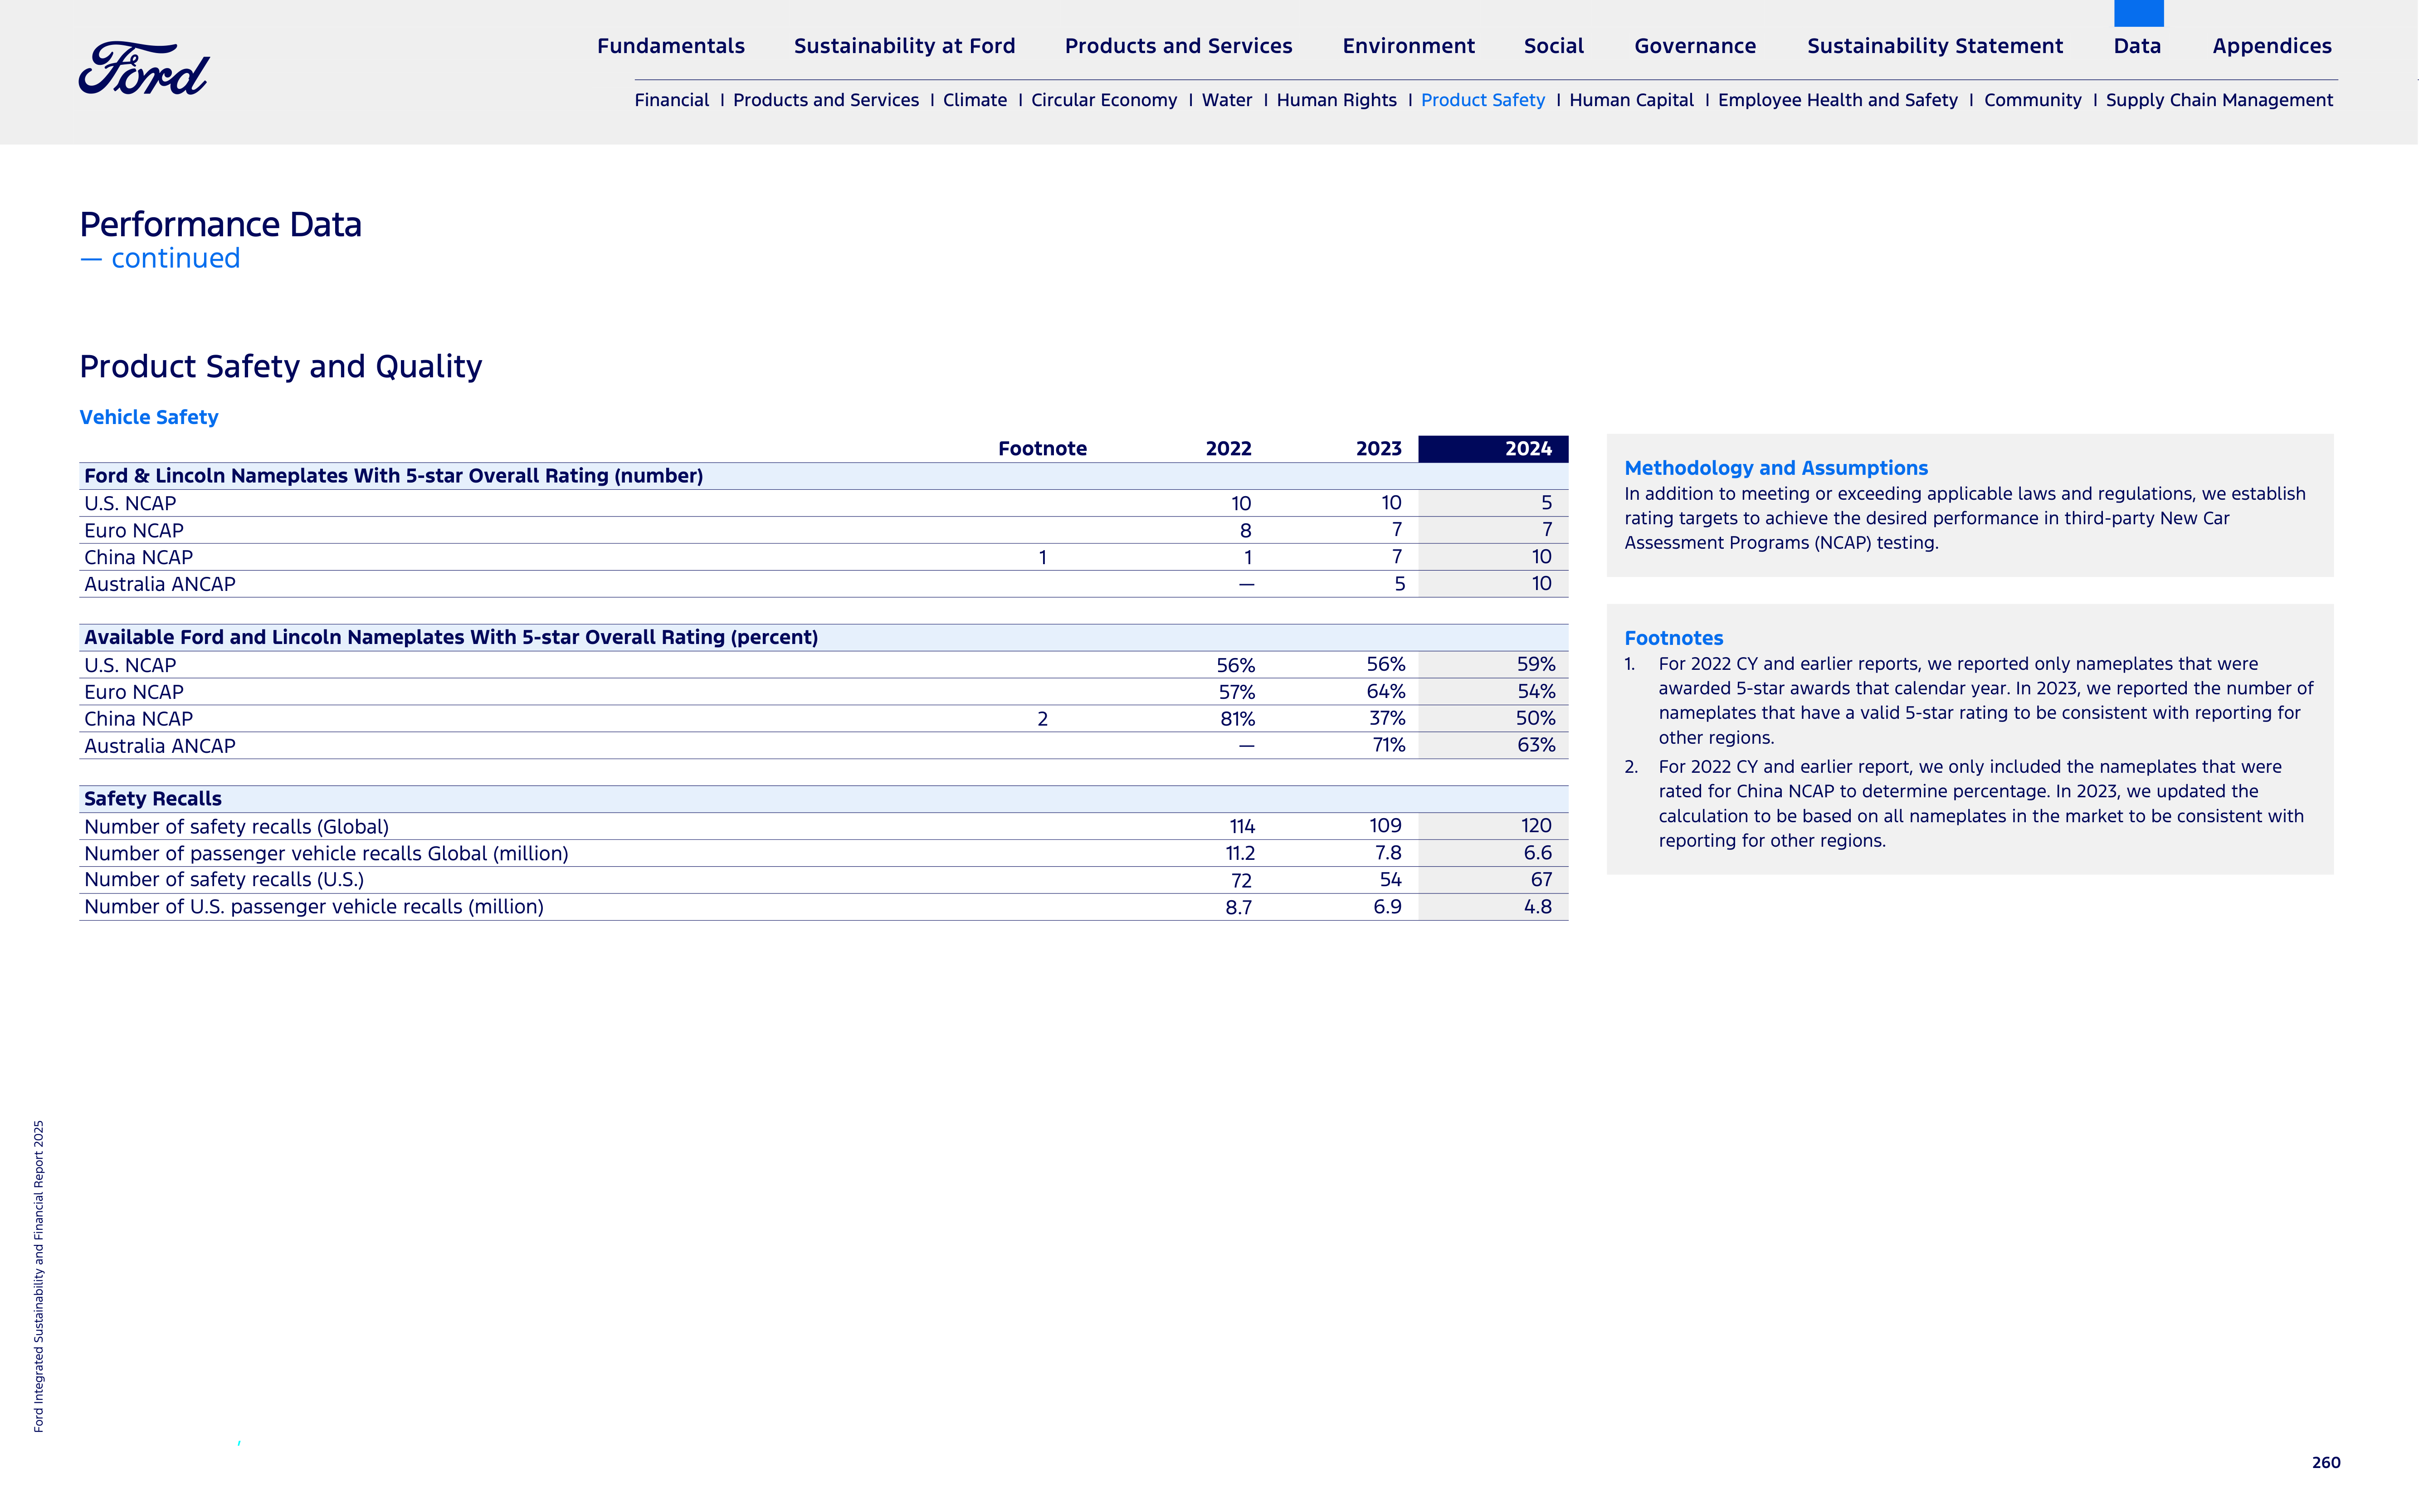Click the 2023 column header
Image resolution: width=2419 pixels, height=1512 pixels.
tap(1378, 449)
